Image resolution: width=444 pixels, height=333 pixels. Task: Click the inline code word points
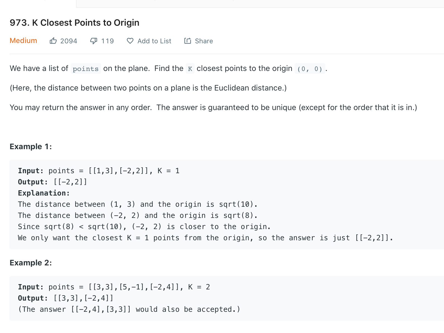click(x=86, y=69)
